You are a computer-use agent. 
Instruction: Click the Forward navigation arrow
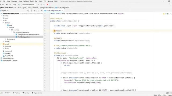click(x=10, y=5)
